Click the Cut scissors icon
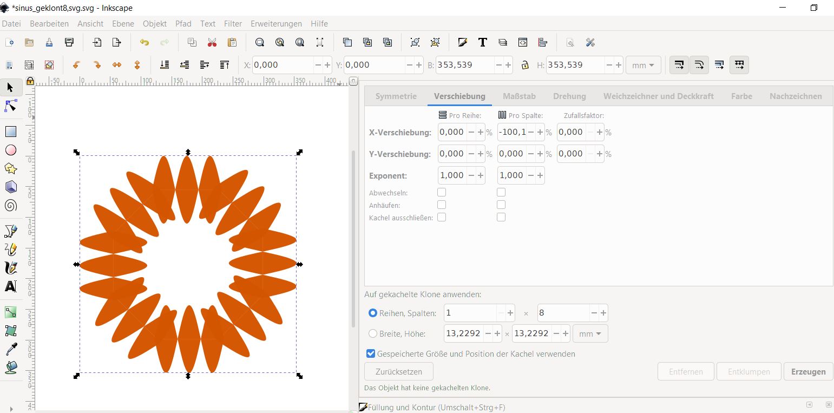The image size is (834, 413). pos(212,42)
